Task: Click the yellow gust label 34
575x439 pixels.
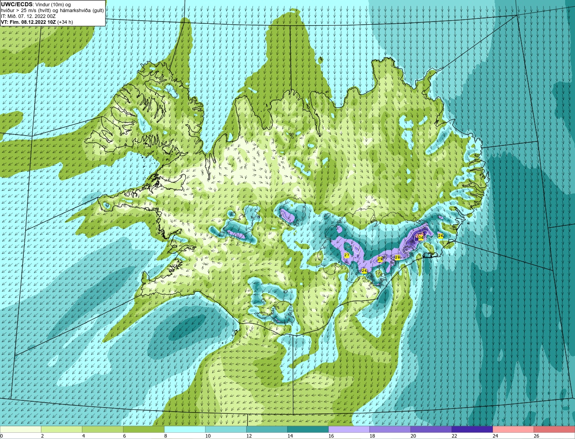Action: 421,238
